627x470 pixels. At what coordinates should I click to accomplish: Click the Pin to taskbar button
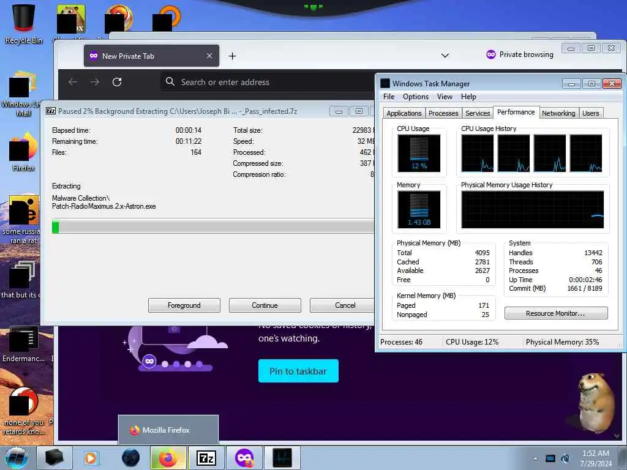298,371
